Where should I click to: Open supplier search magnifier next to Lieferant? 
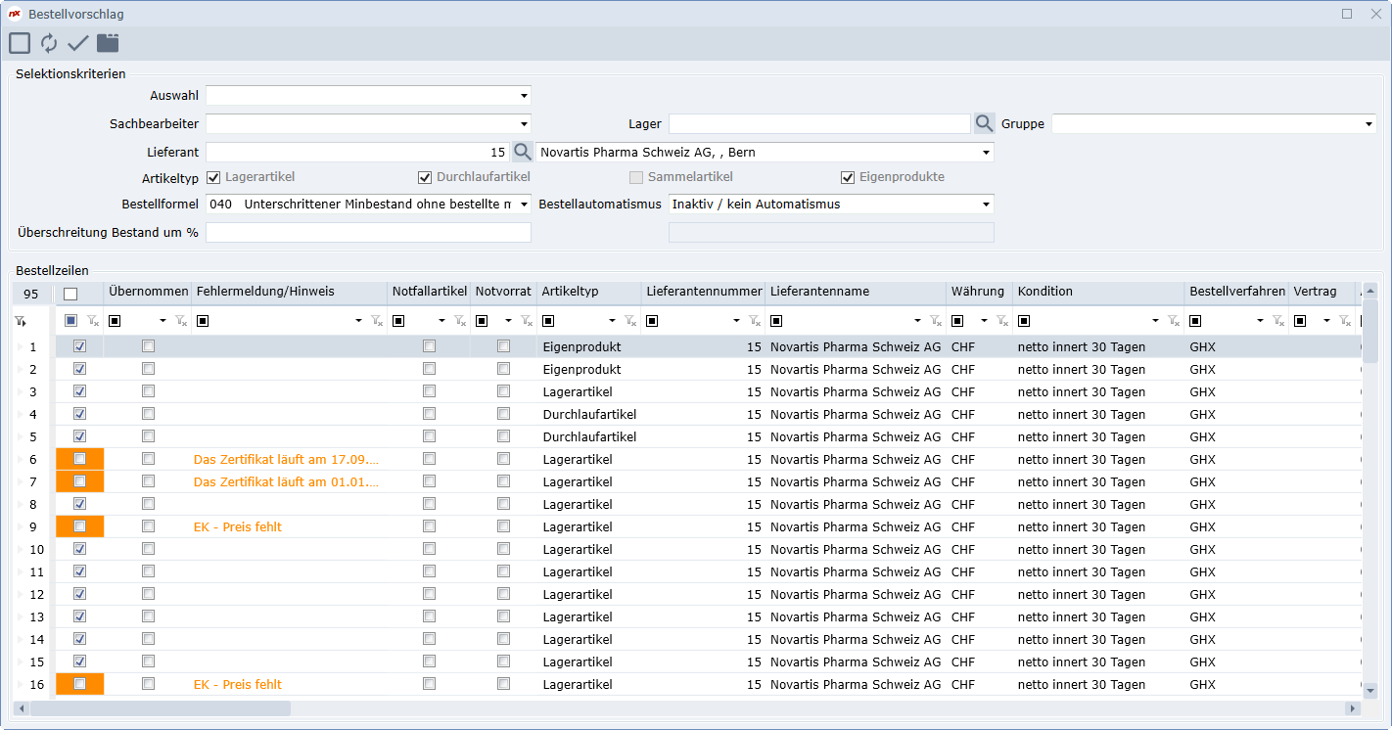pyautogui.click(x=523, y=152)
